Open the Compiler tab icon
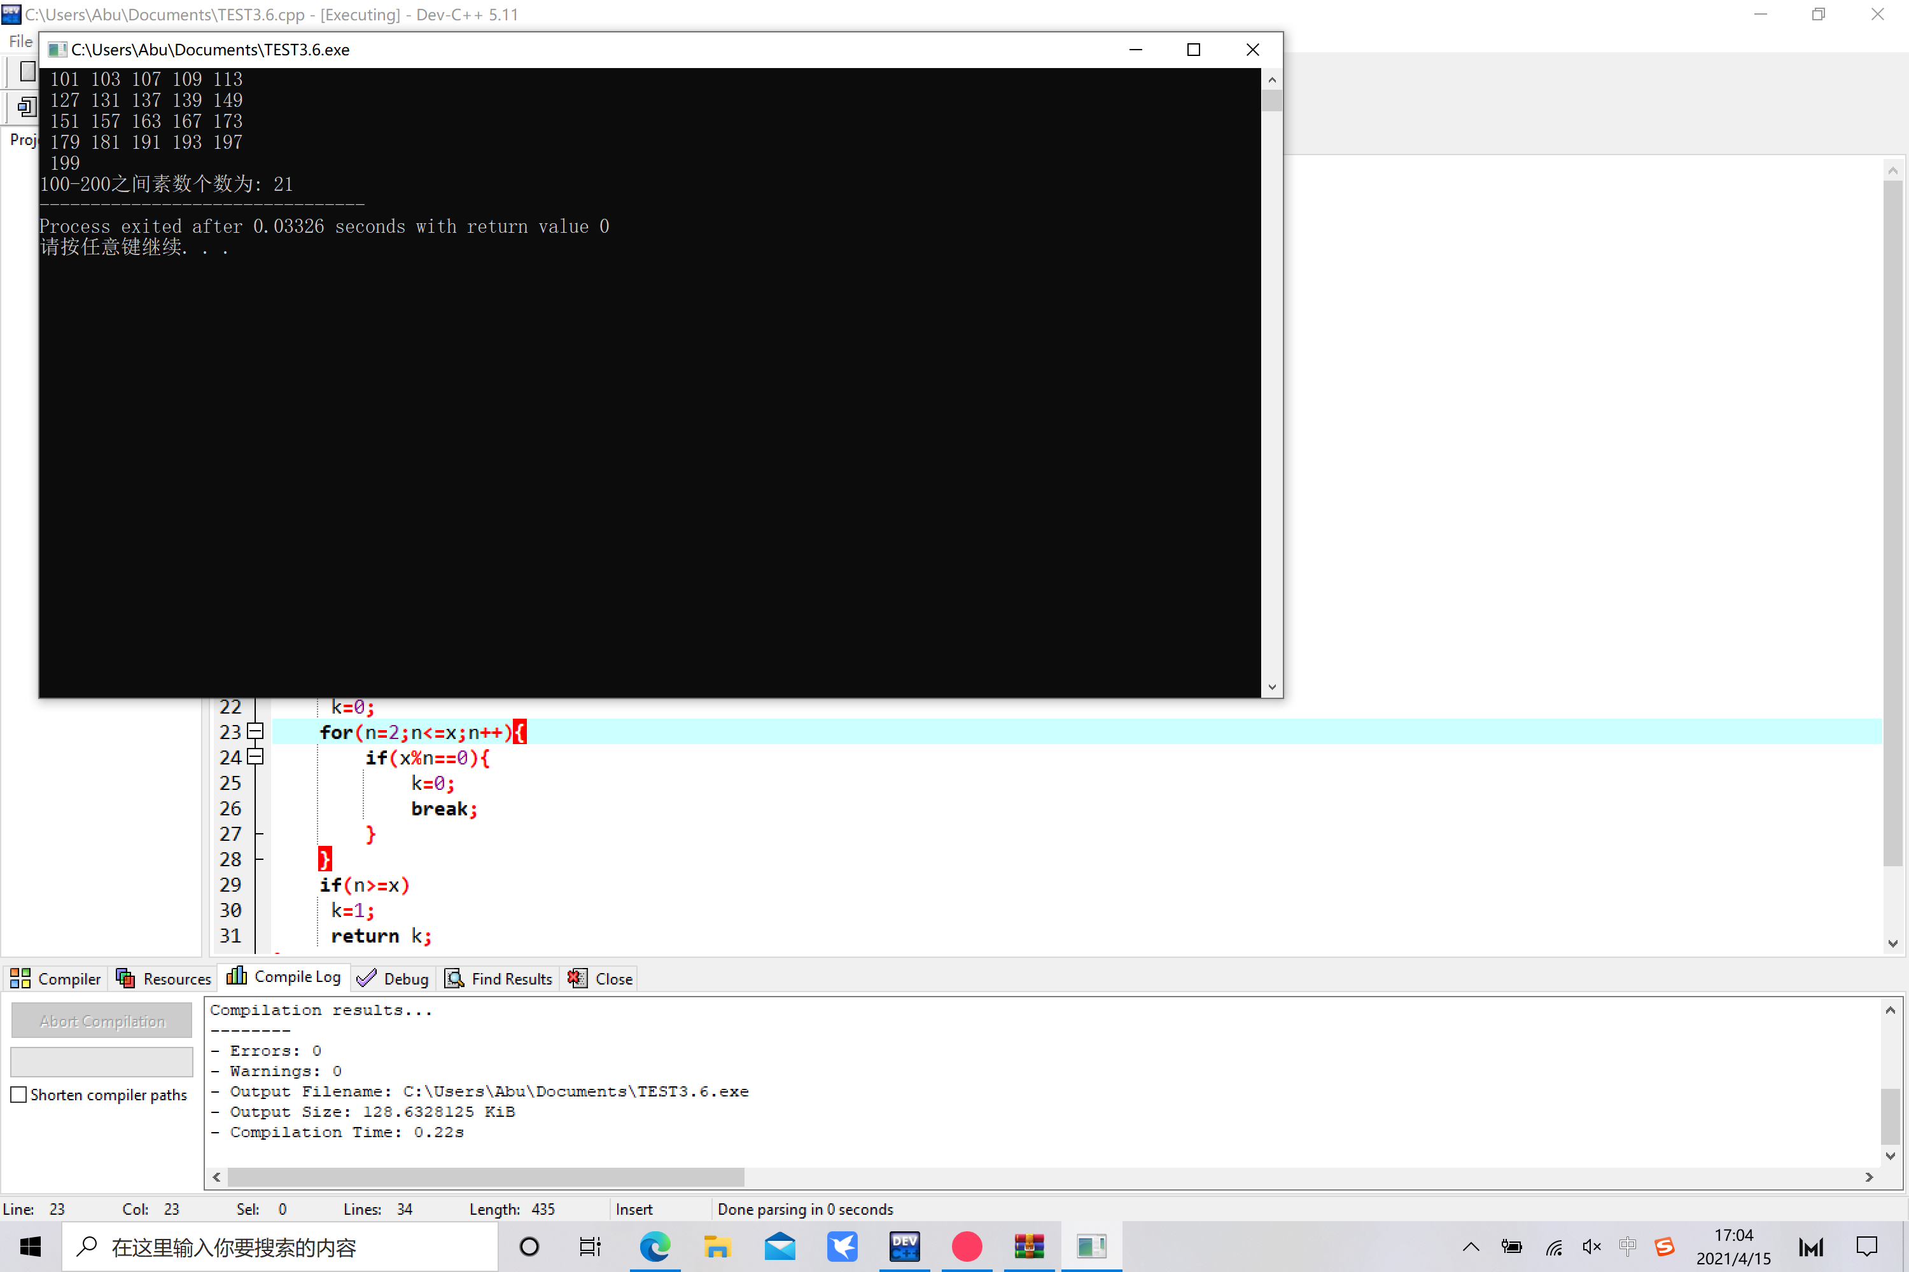This screenshot has height=1272, width=1909. coord(20,978)
